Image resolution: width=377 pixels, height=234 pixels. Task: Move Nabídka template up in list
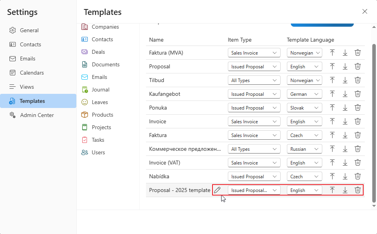click(332, 176)
